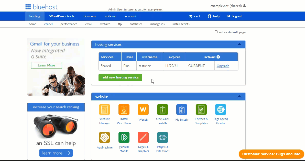The height and width of the screenshot is (161, 305).
Task: Open the AppMachine icon
Action: [104, 137]
